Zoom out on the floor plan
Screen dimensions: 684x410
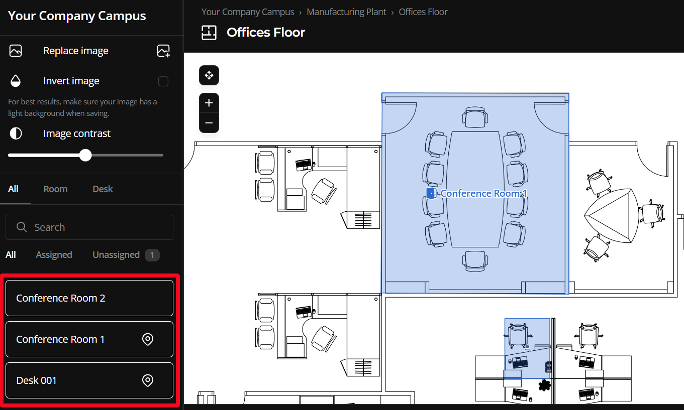(209, 122)
